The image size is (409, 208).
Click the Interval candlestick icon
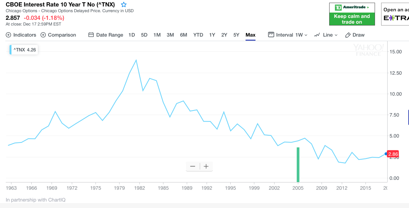click(271, 35)
